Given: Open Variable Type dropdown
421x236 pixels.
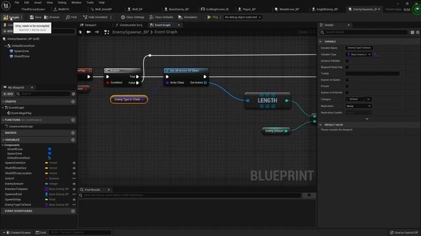Looking at the screenshot, I should point(359,54).
